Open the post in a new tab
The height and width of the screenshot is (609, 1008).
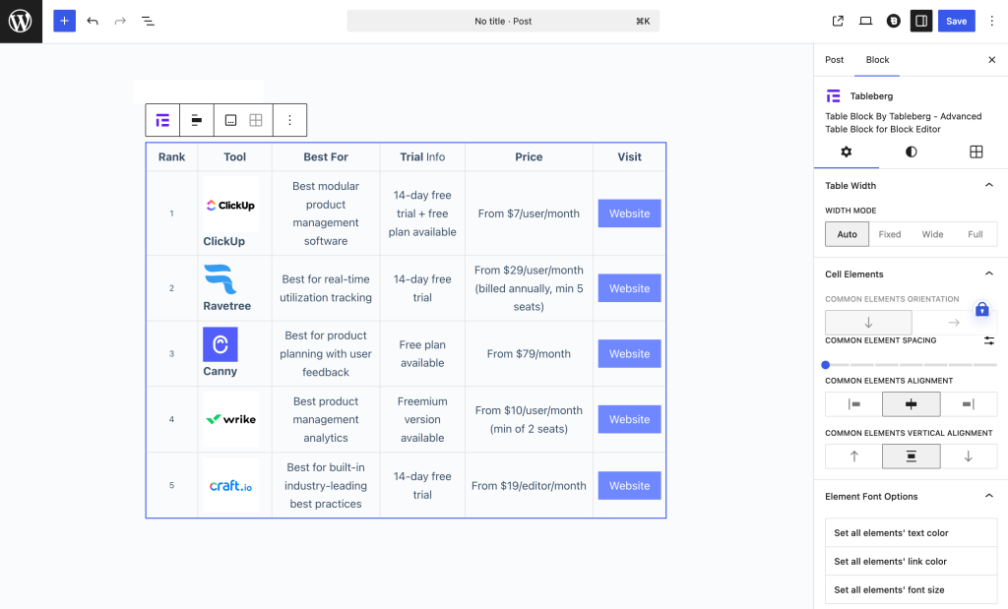pos(838,22)
